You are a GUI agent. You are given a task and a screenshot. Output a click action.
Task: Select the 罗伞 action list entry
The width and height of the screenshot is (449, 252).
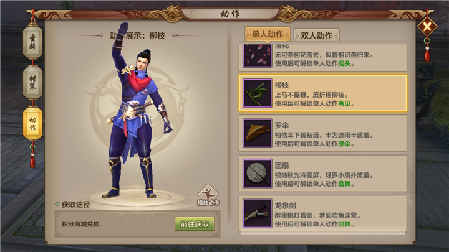[323, 133]
